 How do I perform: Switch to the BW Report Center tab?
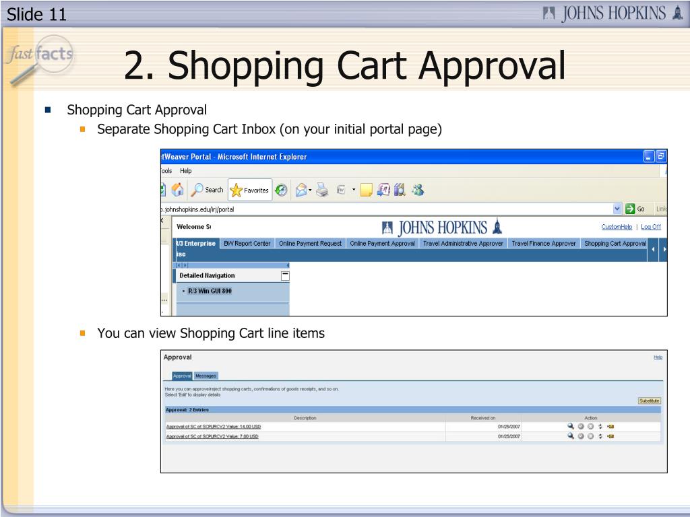click(x=247, y=243)
